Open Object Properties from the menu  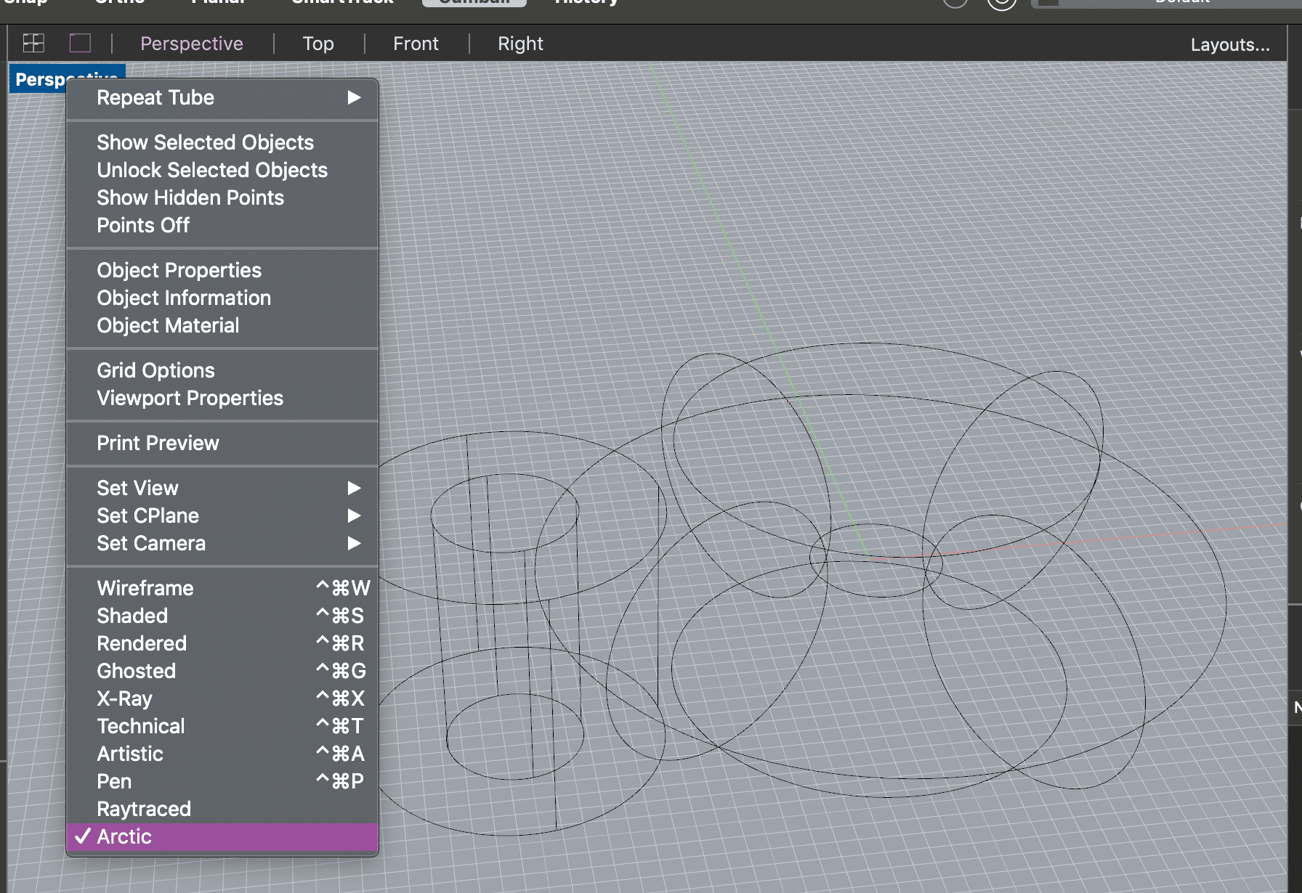coord(179,270)
